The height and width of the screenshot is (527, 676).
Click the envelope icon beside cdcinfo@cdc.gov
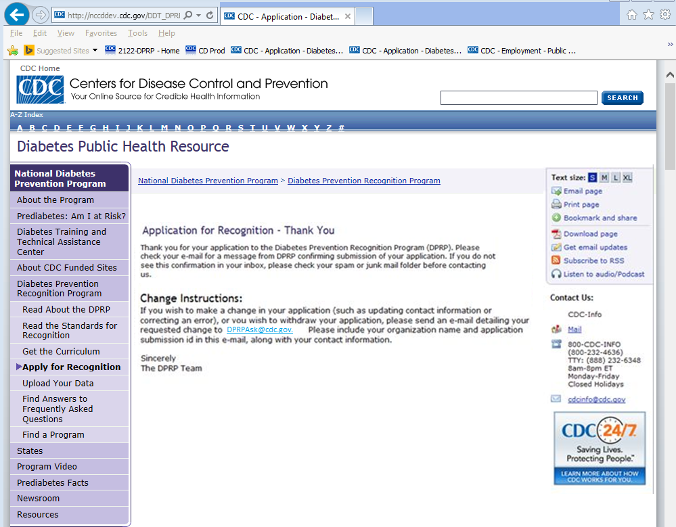point(556,398)
